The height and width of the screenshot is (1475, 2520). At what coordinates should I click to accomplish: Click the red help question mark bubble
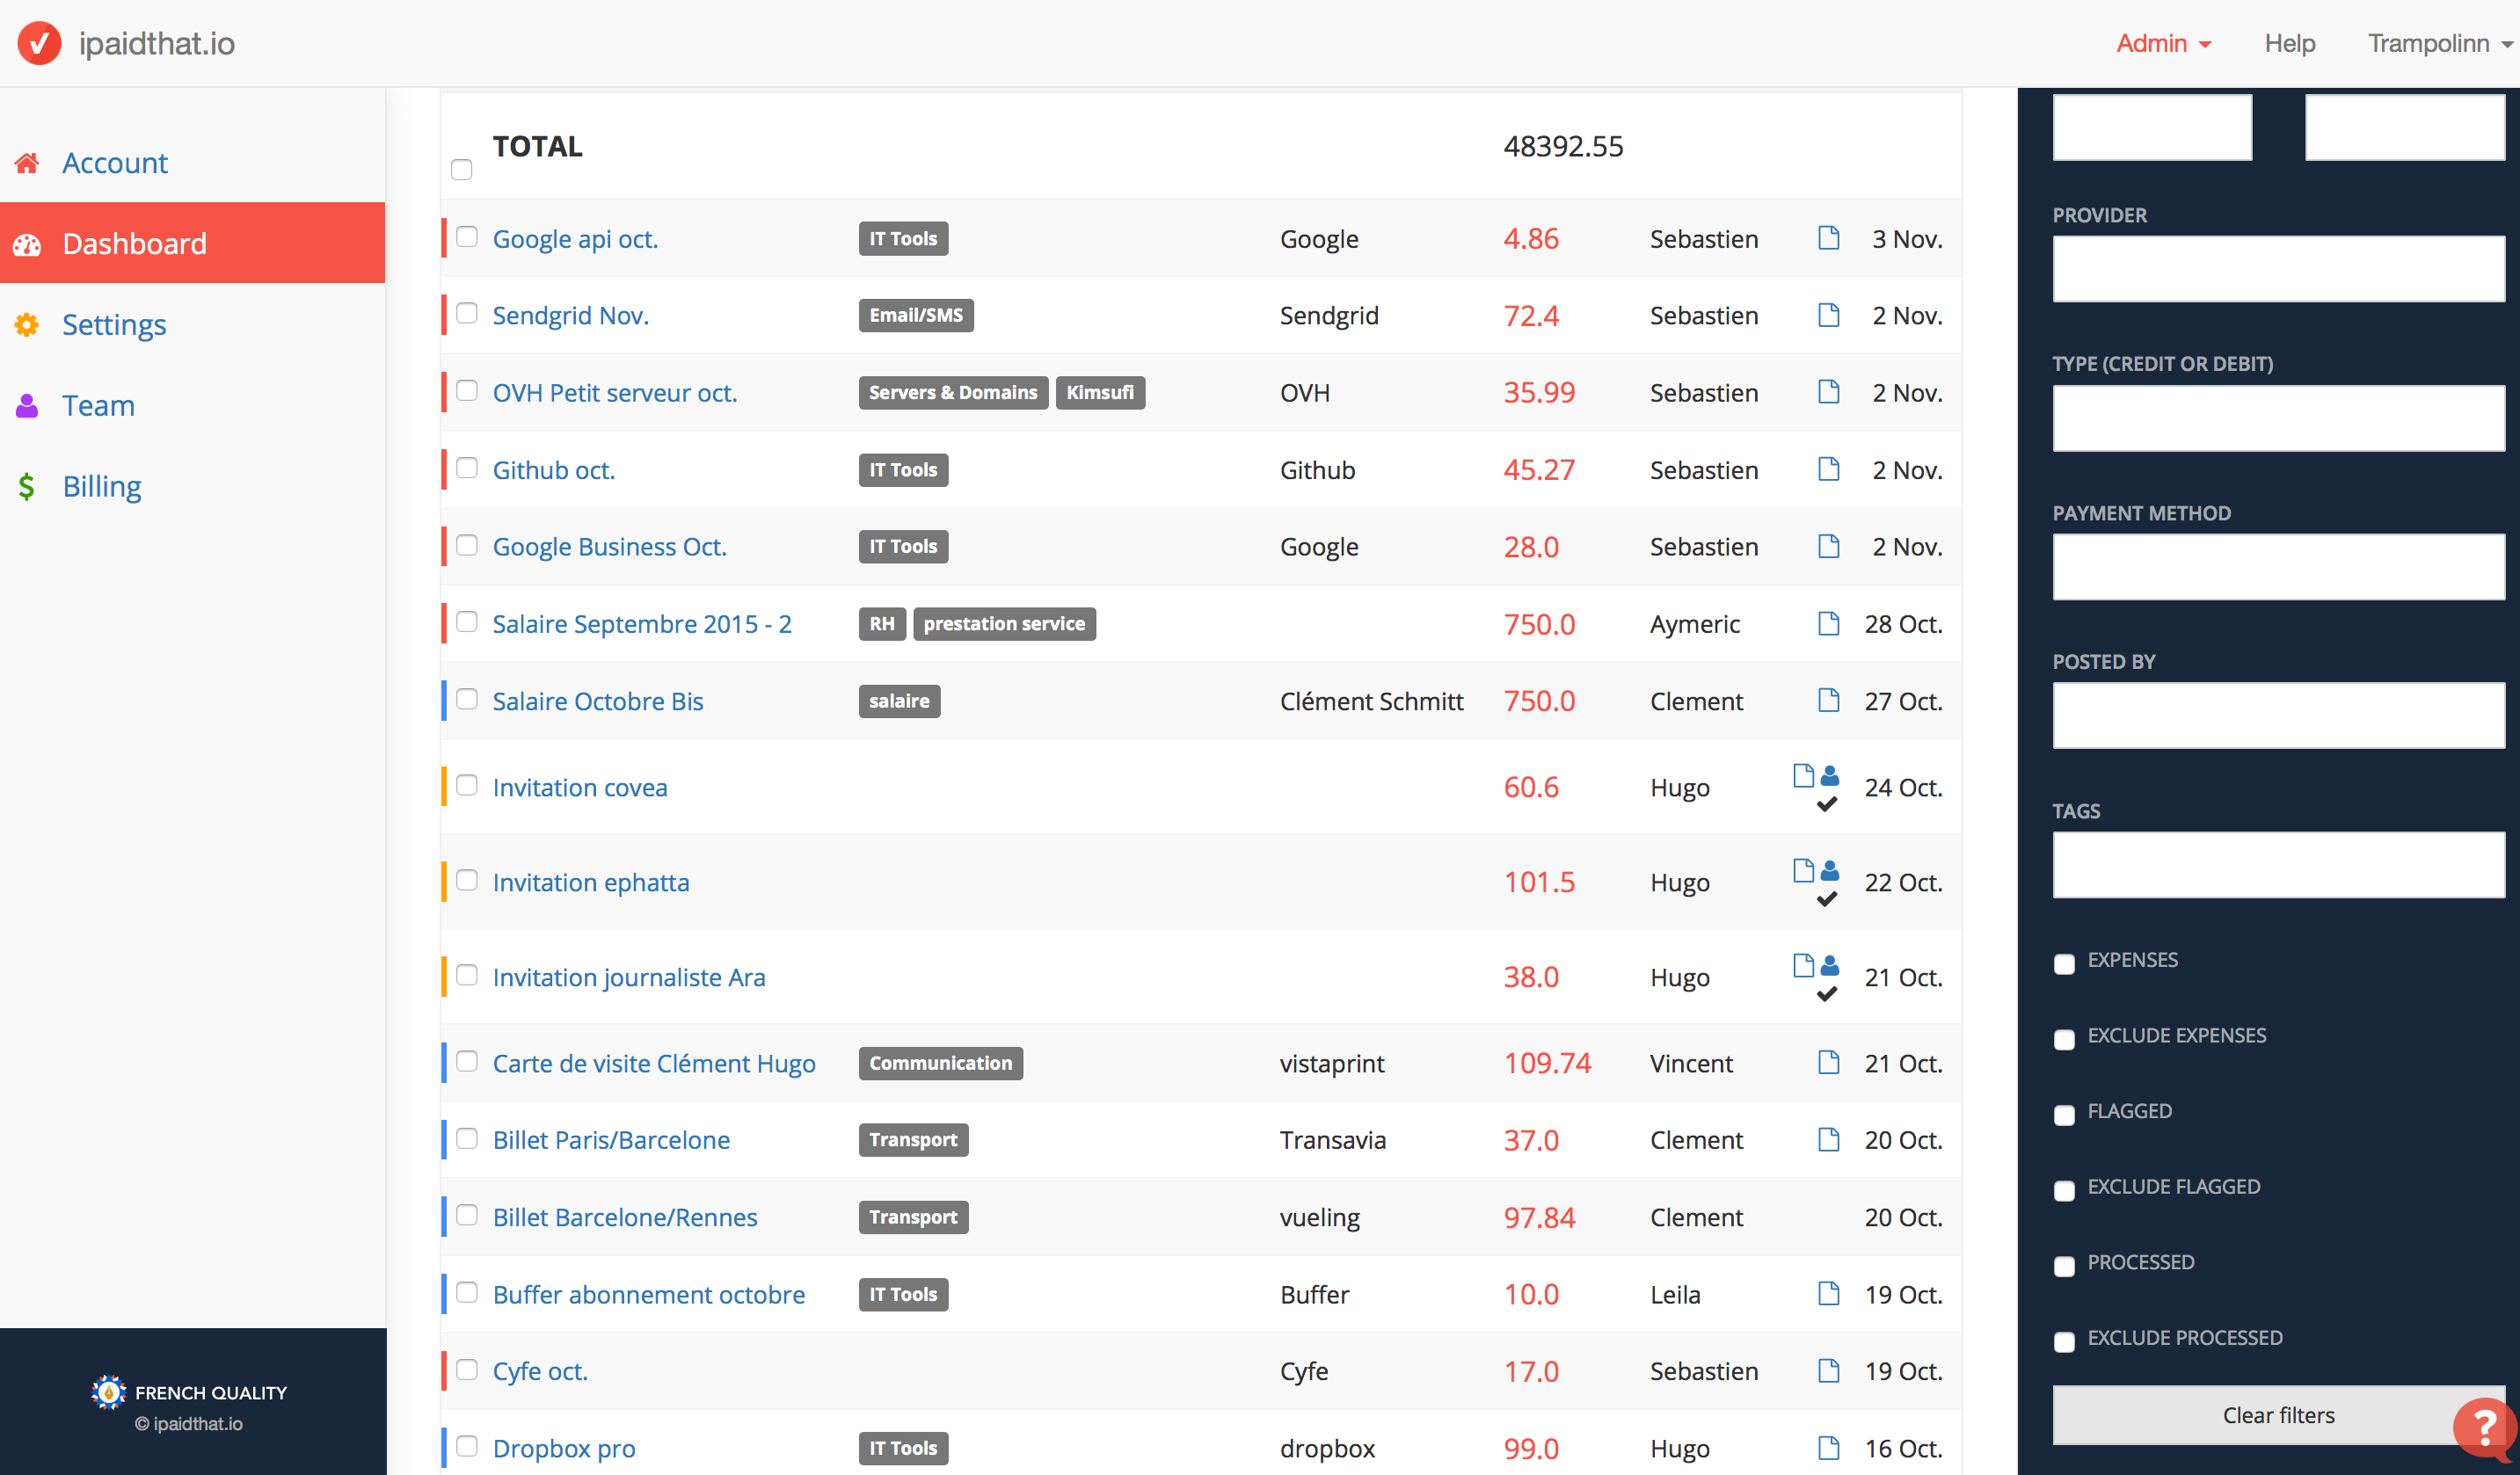2484,1426
